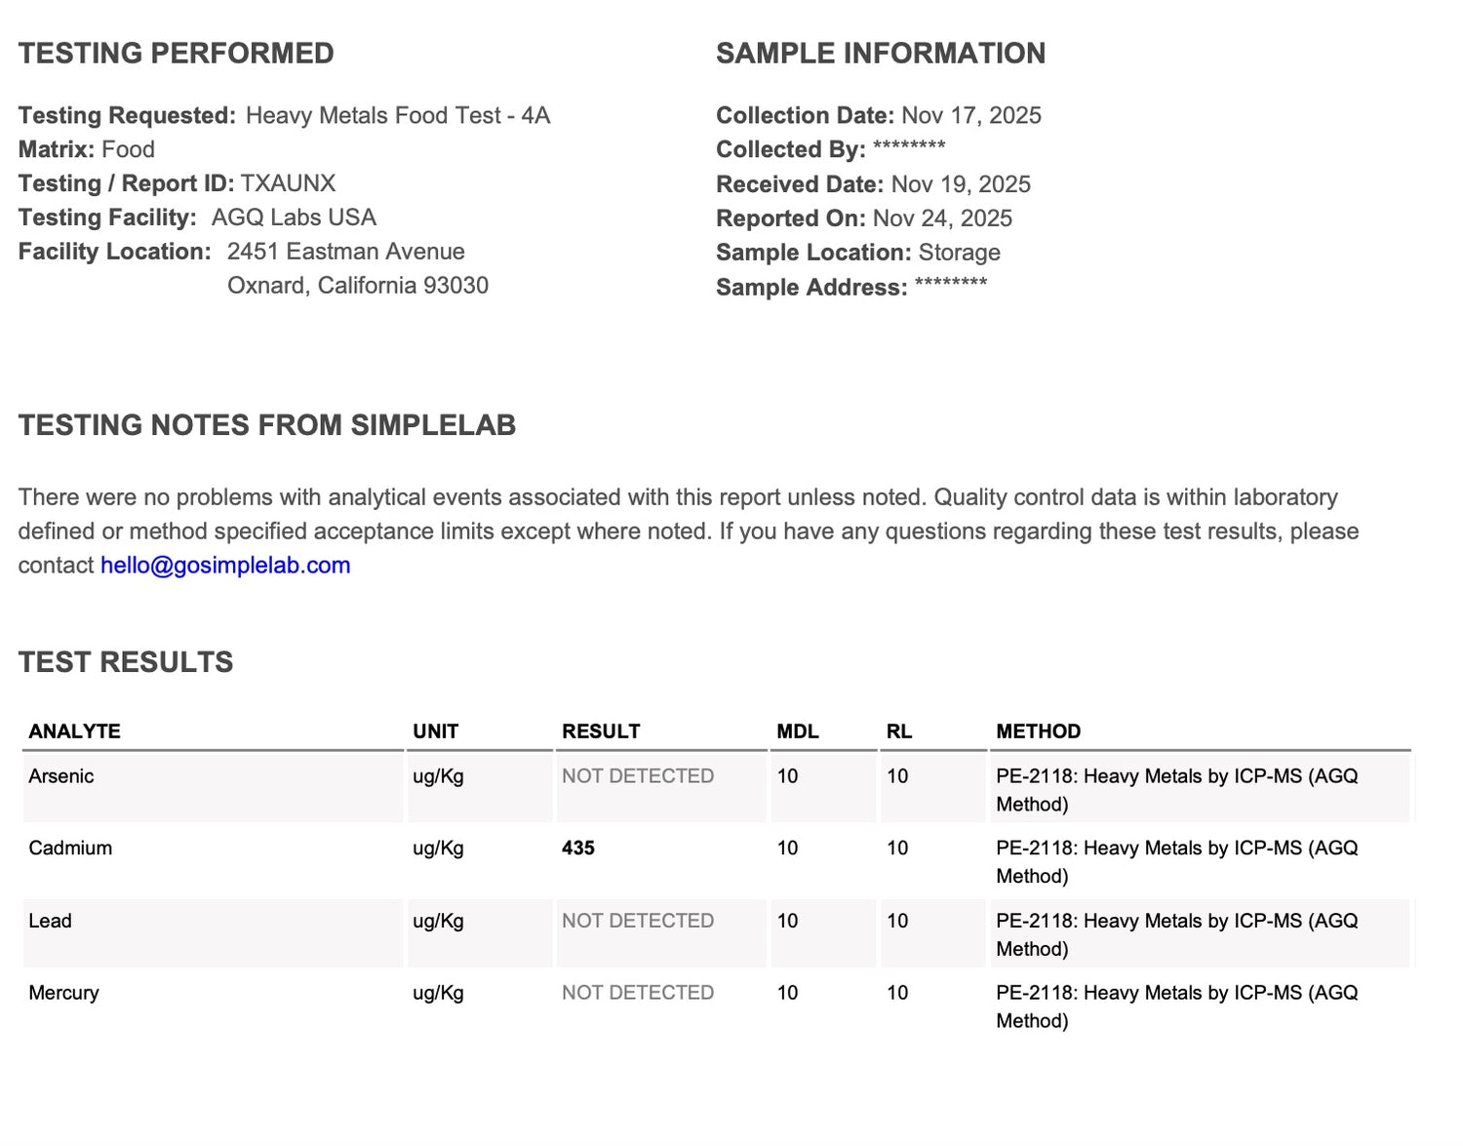Click the Cadmium result value 435
1463x1146 pixels.
point(578,849)
